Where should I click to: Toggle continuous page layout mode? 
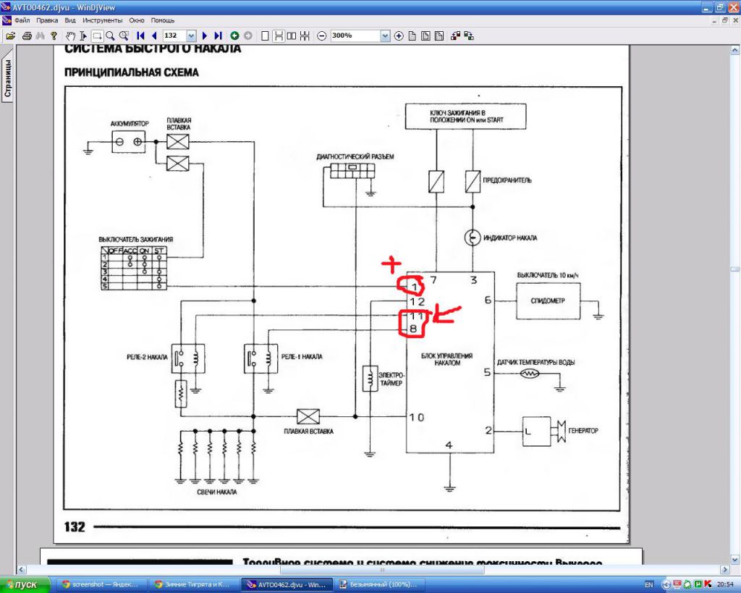click(x=278, y=35)
